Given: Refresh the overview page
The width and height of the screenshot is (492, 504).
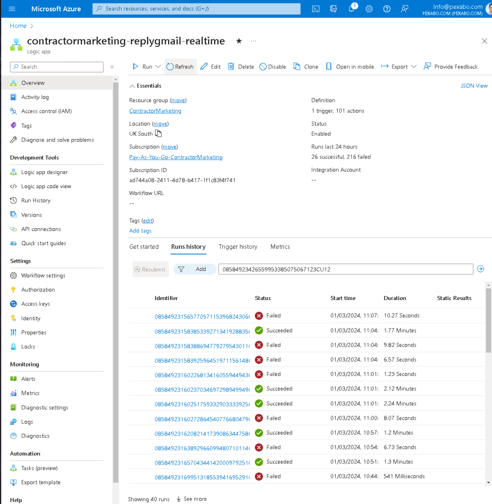Looking at the screenshot, I should click(x=180, y=67).
